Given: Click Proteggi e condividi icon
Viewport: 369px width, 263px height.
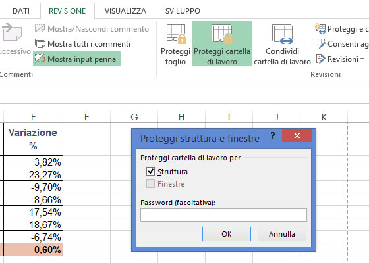Looking at the screenshot, I should click(320, 29).
